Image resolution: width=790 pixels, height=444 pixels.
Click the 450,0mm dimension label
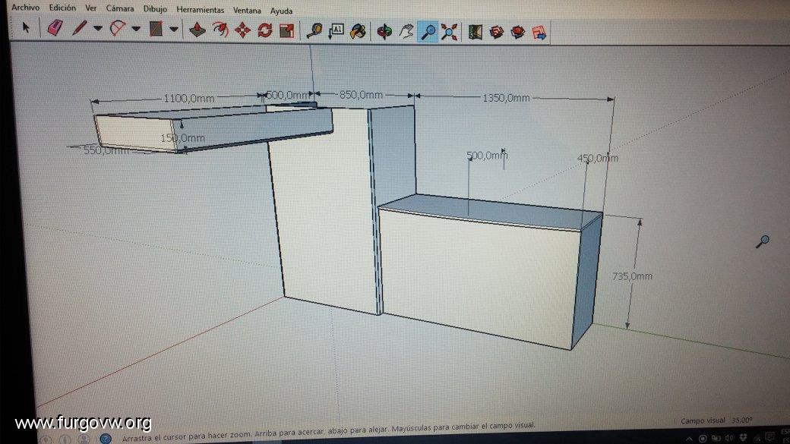[x=598, y=158]
